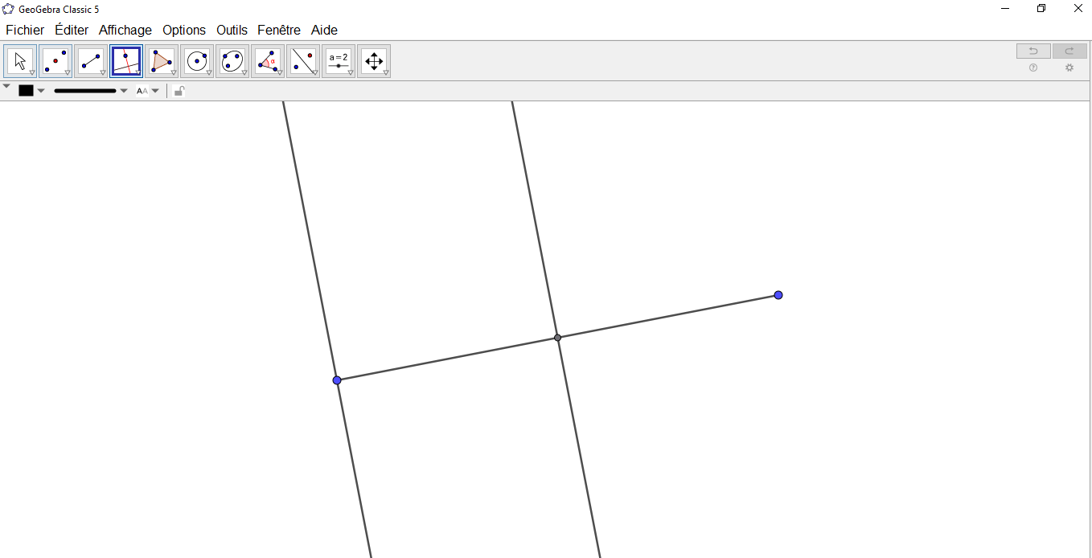This screenshot has width=1092, height=558.
Task: Choose the Angle measurement tool
Action: point(268,61)
